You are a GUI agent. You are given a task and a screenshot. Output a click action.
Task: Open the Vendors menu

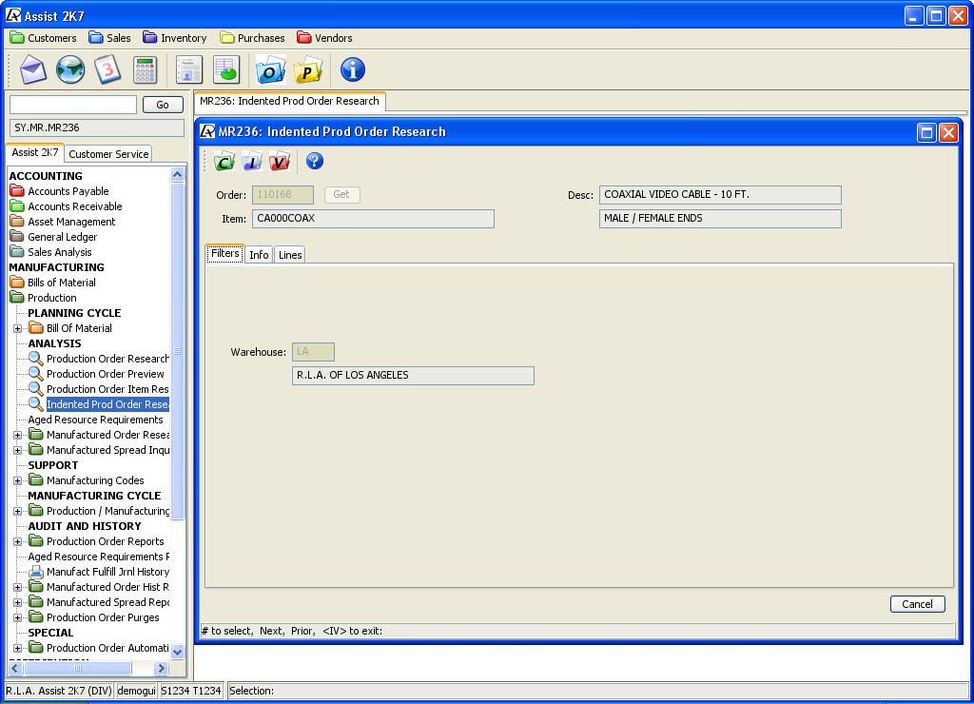[325, 38]
